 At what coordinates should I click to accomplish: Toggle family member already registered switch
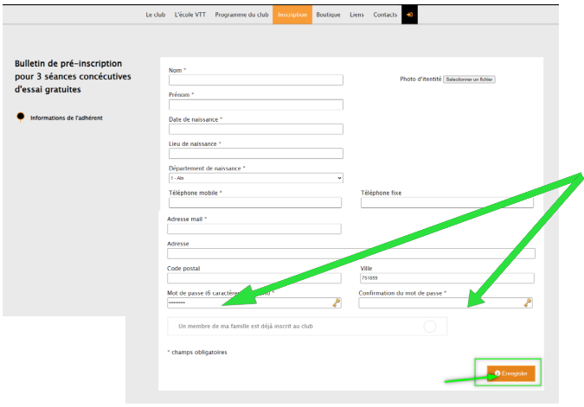point(429,327)
